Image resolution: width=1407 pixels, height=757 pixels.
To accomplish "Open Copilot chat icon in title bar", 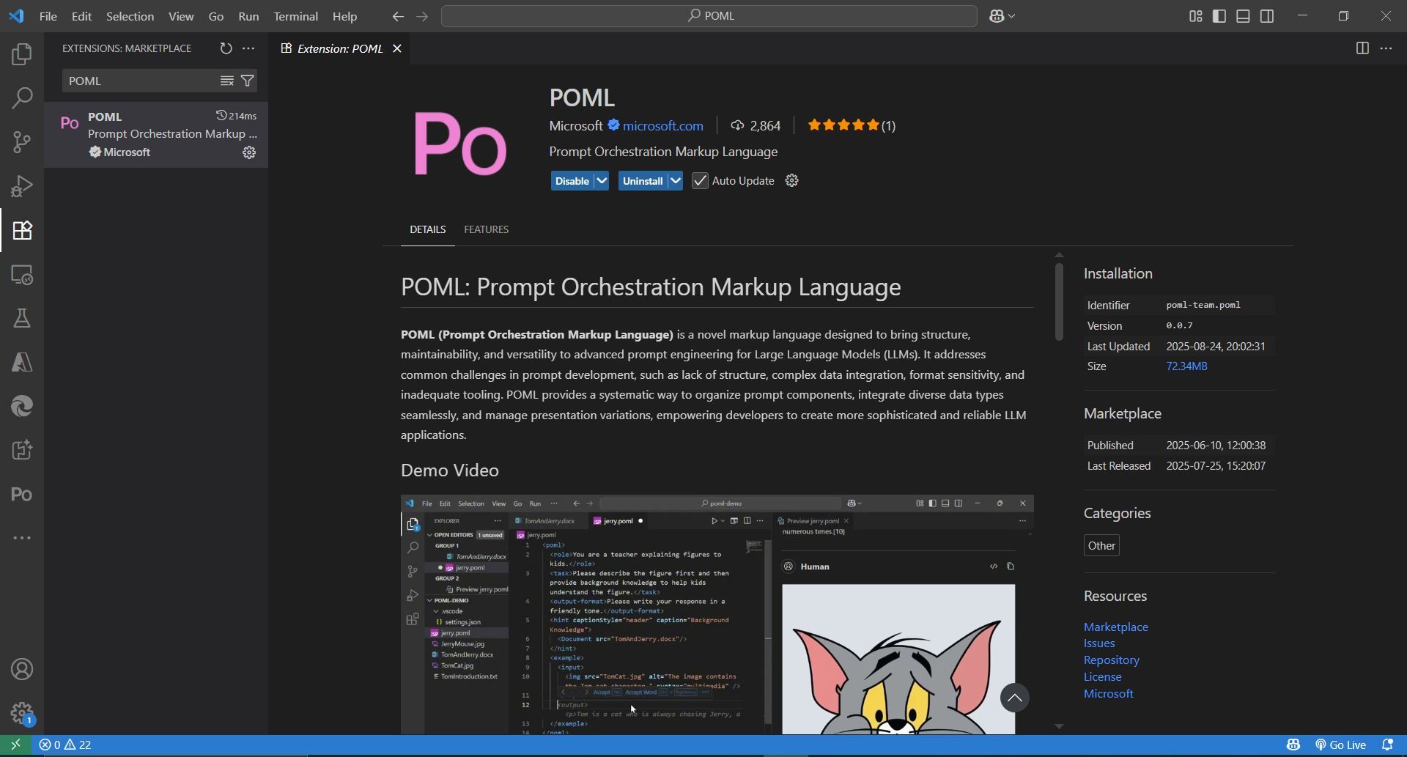I will point(997,16).
